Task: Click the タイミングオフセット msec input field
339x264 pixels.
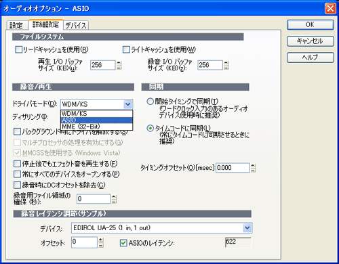Action: pos(233,168)
